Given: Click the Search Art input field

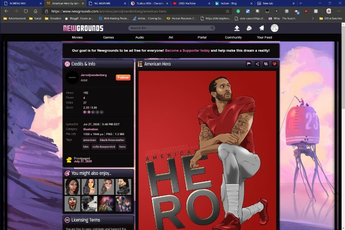Looking at the screenshot, I should tap(169, 28).
